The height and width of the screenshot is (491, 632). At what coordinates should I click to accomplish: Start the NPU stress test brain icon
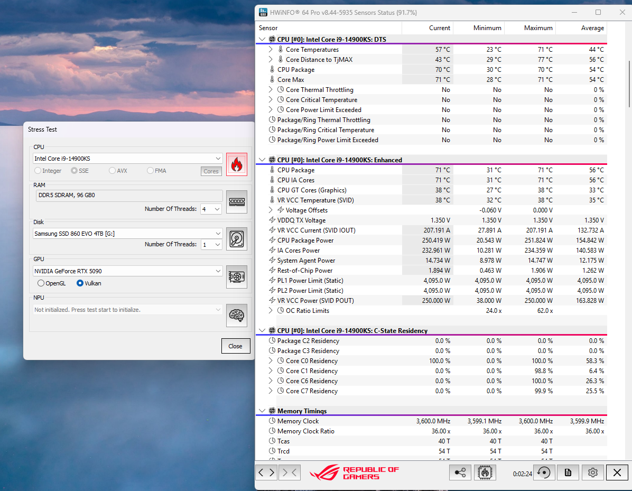click(237, 315)
